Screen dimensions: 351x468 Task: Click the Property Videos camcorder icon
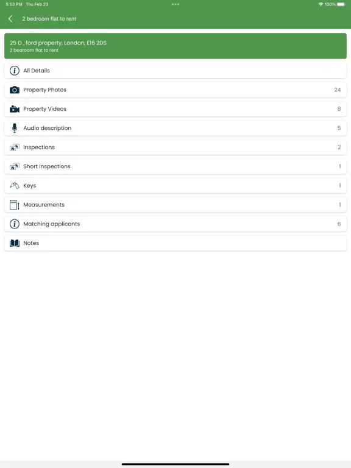[x=15, y=109]
